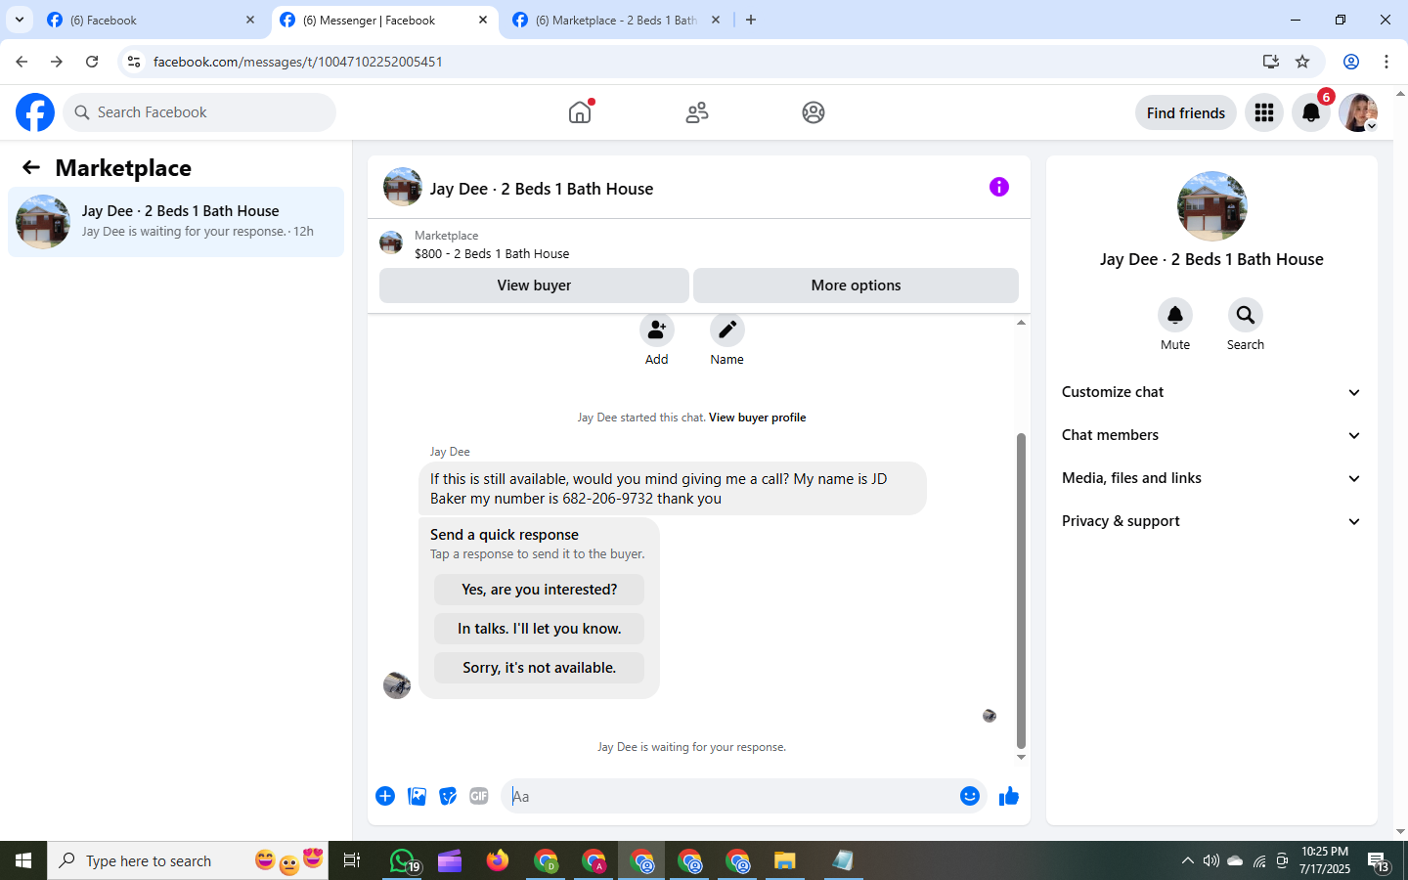Viewport: 1408px width, 880px height.
Task: View site information icon beside the URL
Action: pyautogui.click(x=134, y=62)
